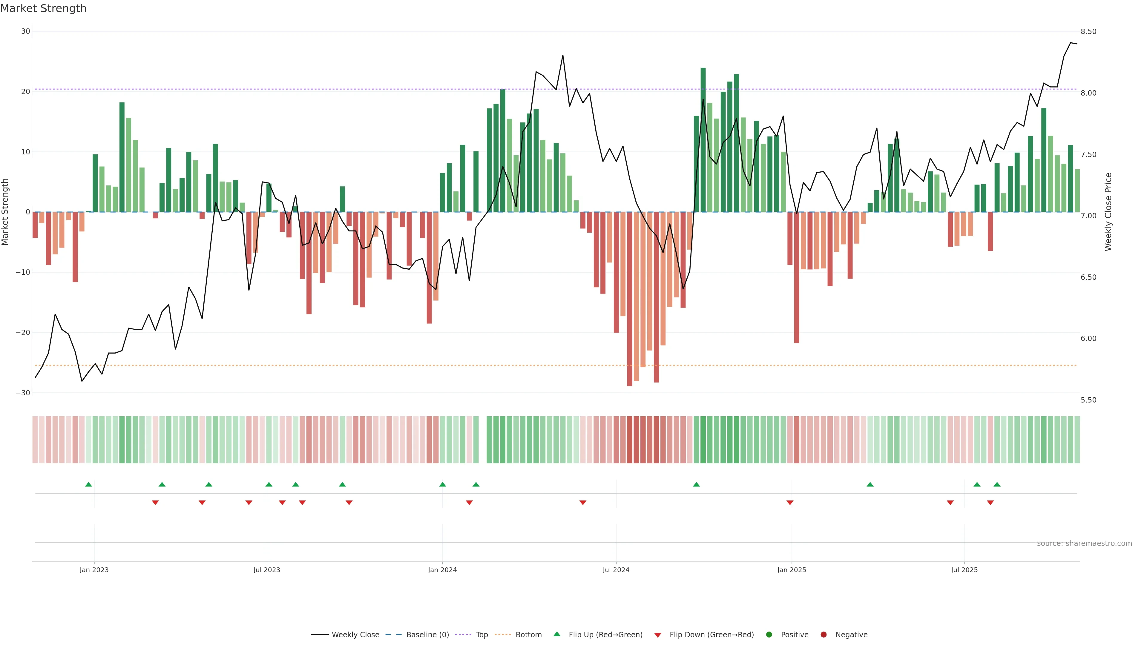1147x645 pixels.
Task: Click the Jul 2023 x-axis label
Action: (267, 570)
